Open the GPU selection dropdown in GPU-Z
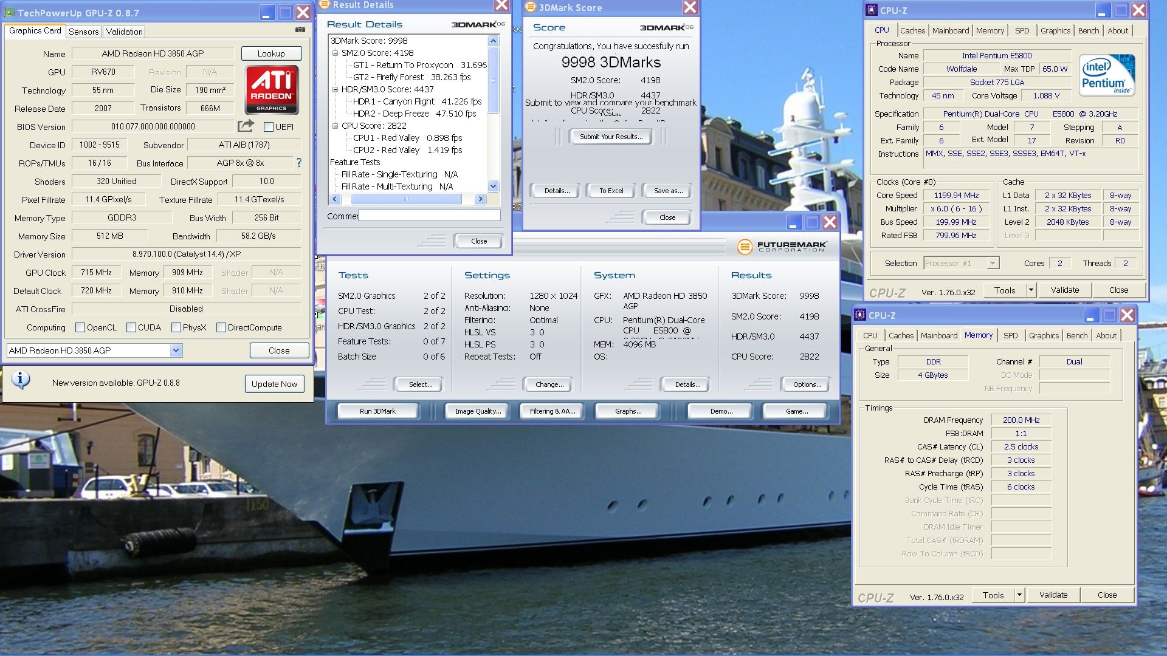Screen dimensions: 1167x656 [175, 350]
